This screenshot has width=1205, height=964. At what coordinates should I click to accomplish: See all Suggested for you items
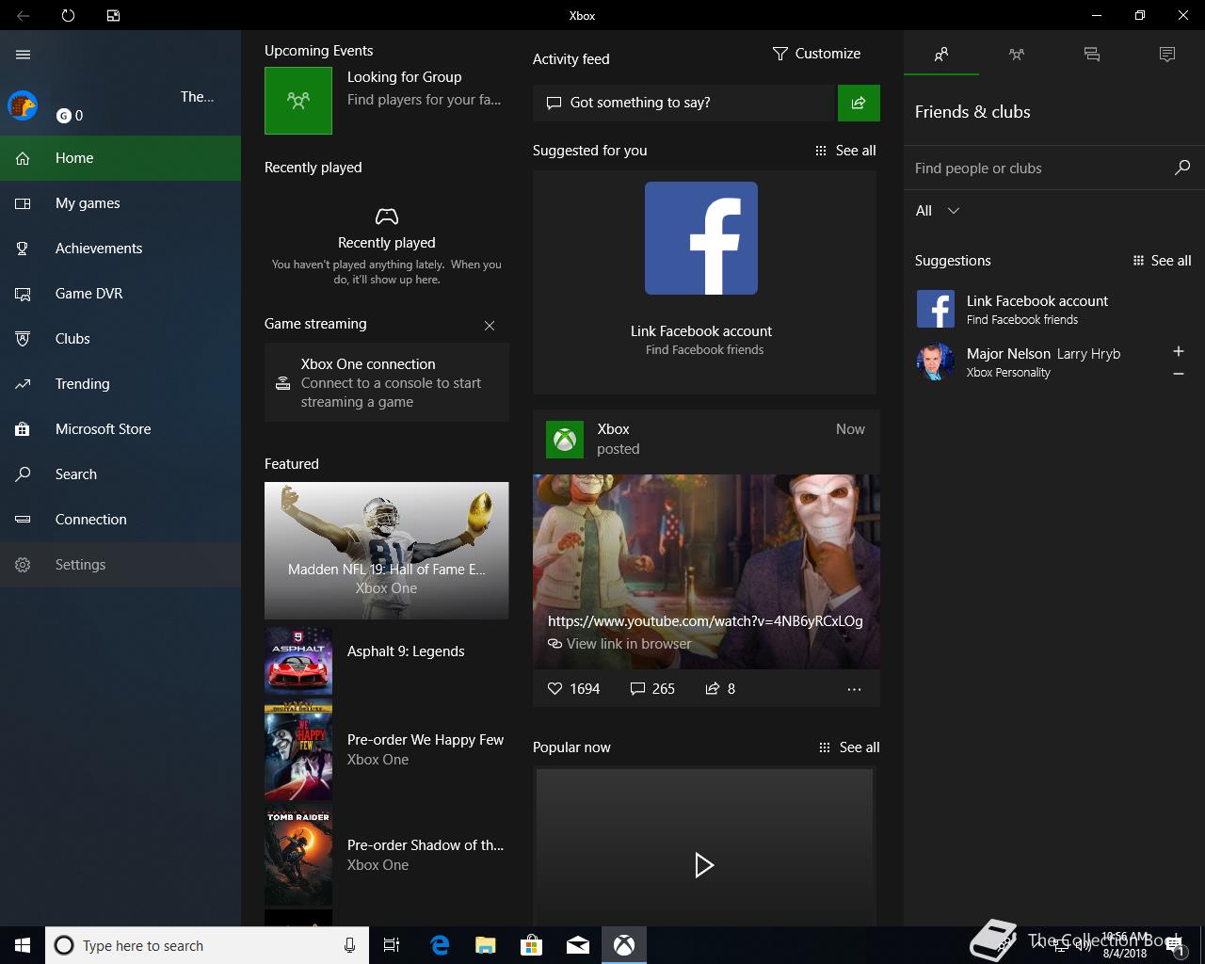pyautogui.click(x=845, y=151)
